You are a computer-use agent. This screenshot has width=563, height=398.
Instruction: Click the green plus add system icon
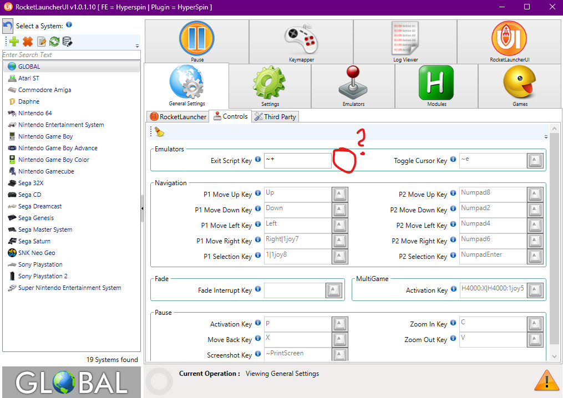click(14, 42)
